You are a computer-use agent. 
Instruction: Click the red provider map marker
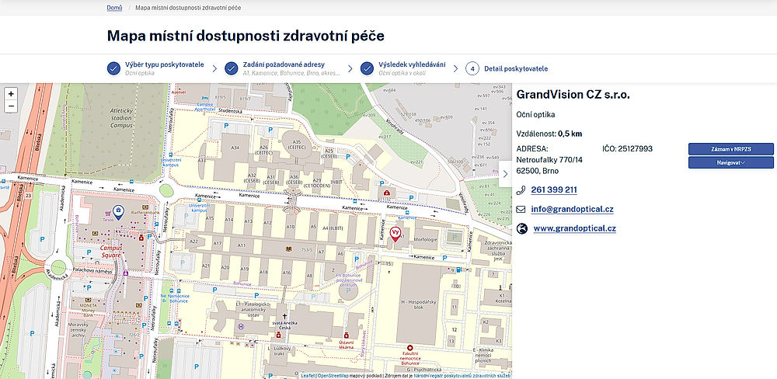pyautogui.click(x=395, y=234)
